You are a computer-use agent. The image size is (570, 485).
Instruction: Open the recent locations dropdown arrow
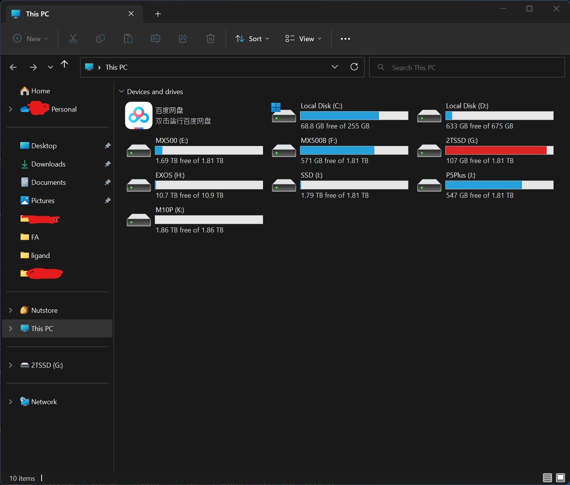tap(50, 67)
